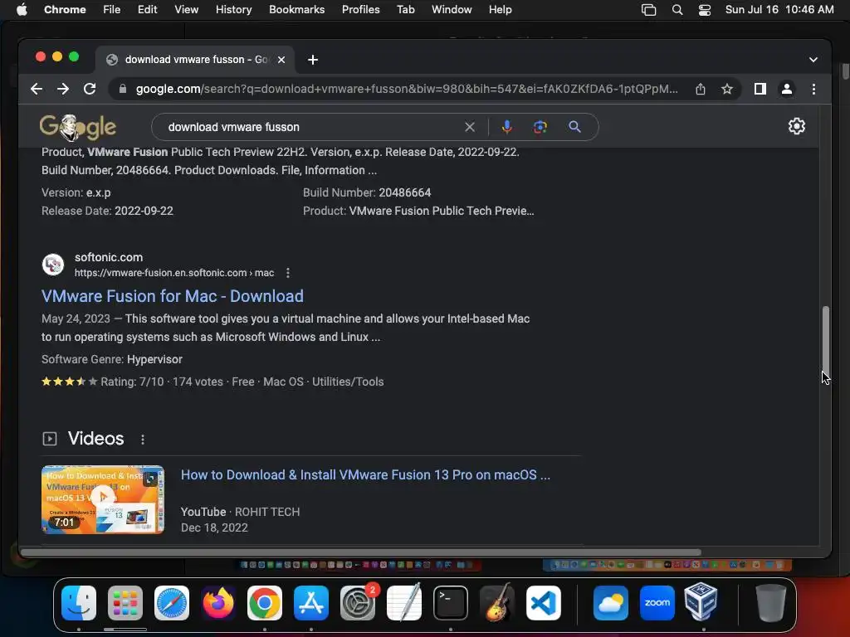Reload the Google search page
850x637 pixels.
click(90, 89)
